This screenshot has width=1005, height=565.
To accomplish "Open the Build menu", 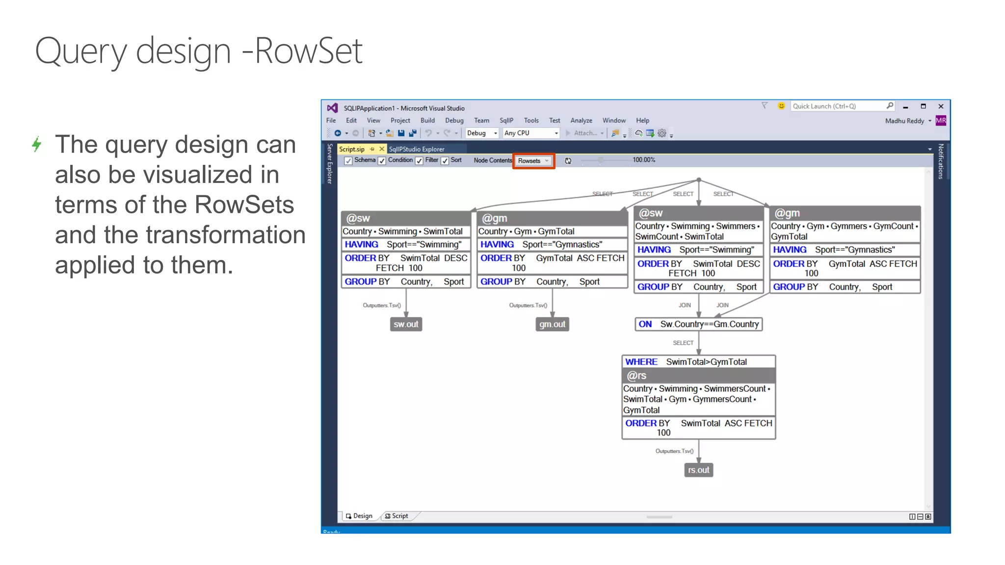I will click(x=427, y=120).
